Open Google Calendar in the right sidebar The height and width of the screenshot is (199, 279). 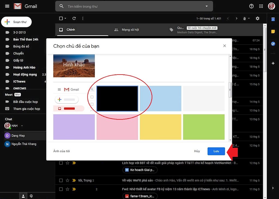[x=273, y=19]
